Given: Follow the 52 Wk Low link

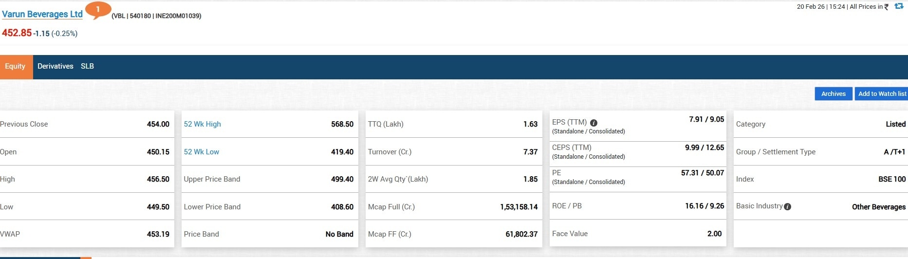Looking at the screenshot, I should [201, 152].
